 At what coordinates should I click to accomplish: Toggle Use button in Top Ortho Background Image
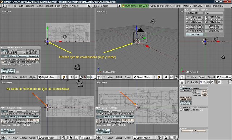[4, 51]
